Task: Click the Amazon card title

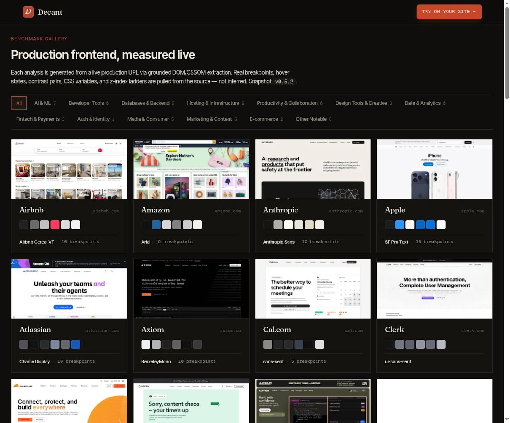Action: pyautogui.click(x=156, y=210)
